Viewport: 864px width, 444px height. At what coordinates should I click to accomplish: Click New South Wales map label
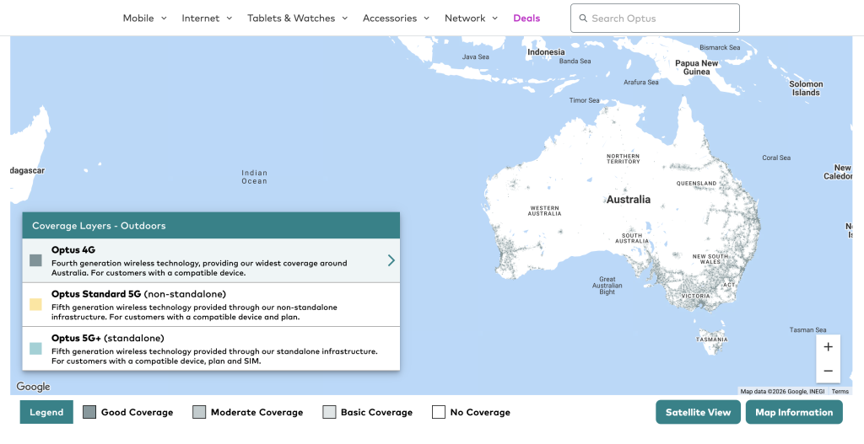coord(710,259)
